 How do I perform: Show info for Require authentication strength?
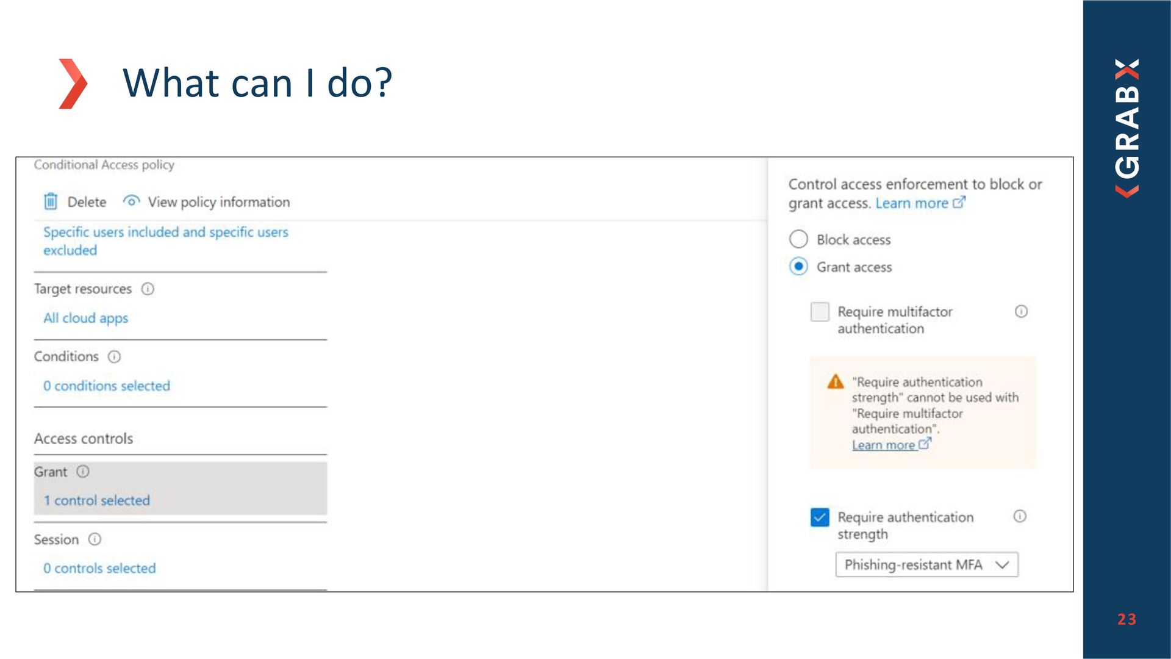(1020, 516)
